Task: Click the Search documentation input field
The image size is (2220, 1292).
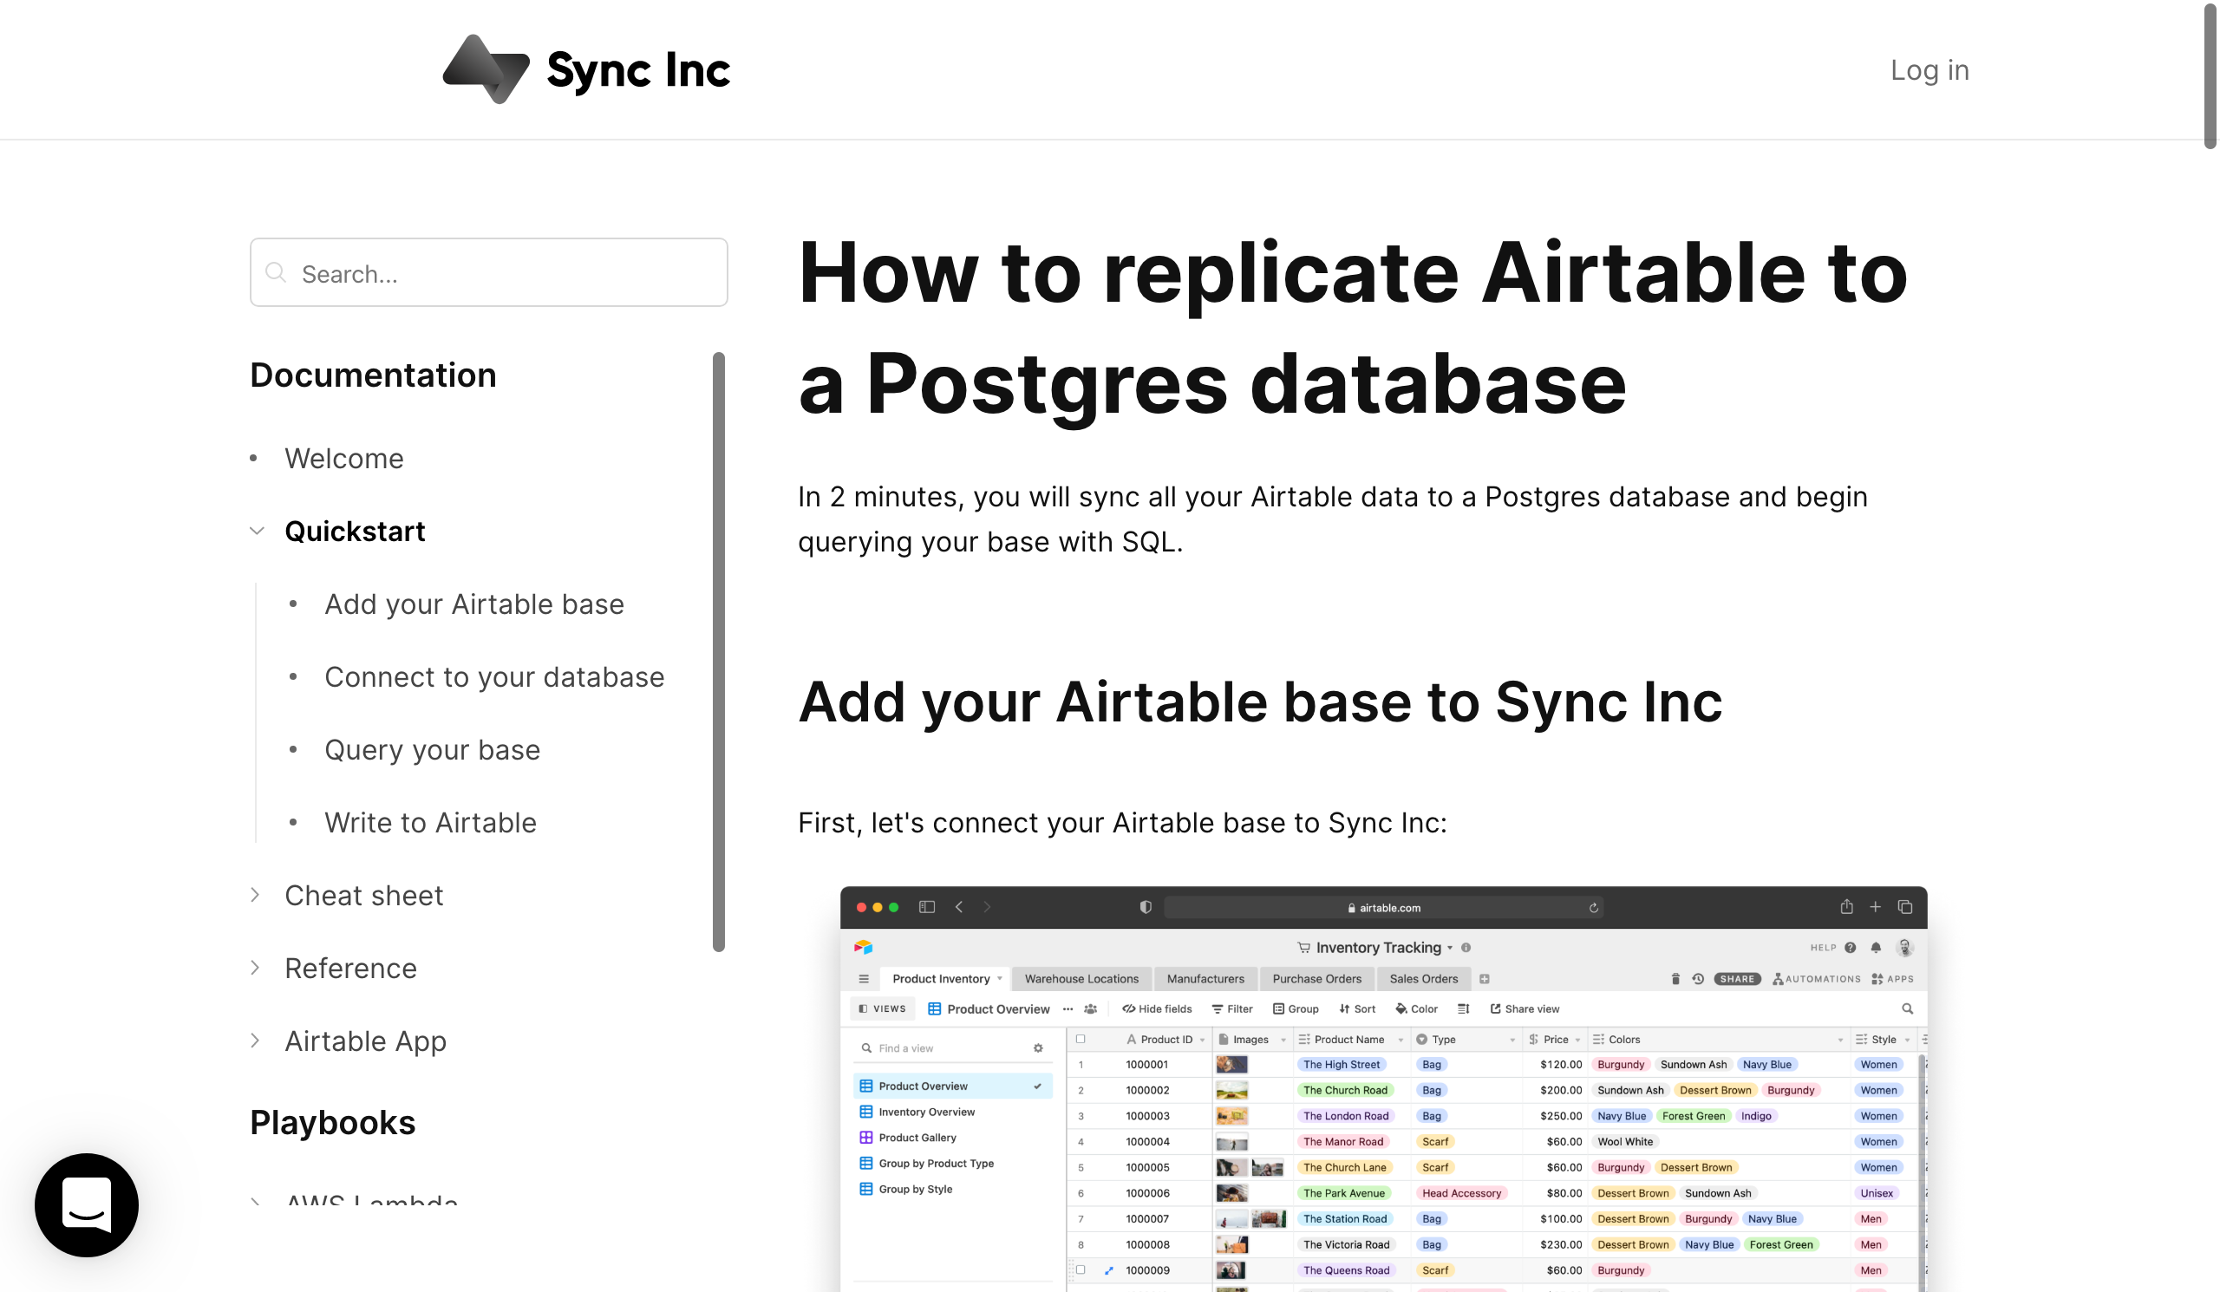Action: coord(489,272)
